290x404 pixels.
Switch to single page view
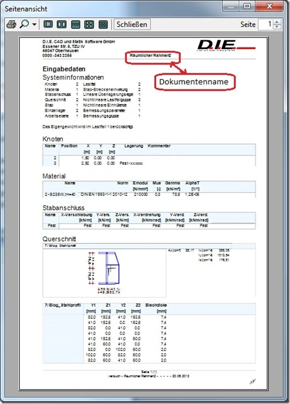[x=48, y=24]
